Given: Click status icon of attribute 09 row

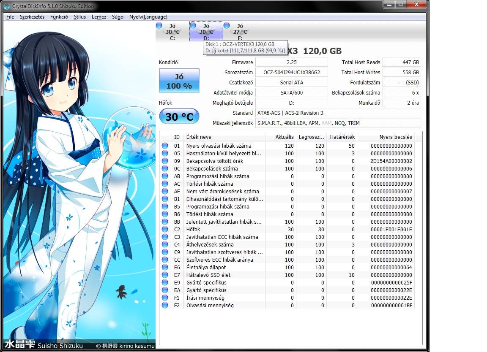Looking at the screenshot, I should click(165, 161).
